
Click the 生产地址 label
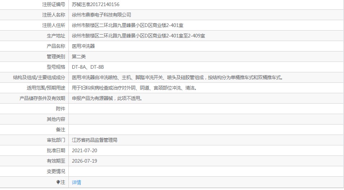pos(56,36)
